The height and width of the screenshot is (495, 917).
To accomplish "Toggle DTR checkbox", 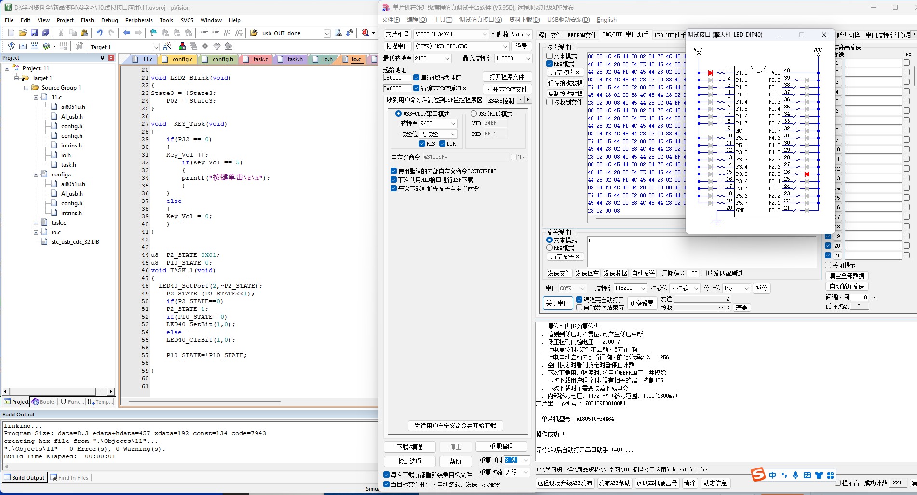I will 442,144.
